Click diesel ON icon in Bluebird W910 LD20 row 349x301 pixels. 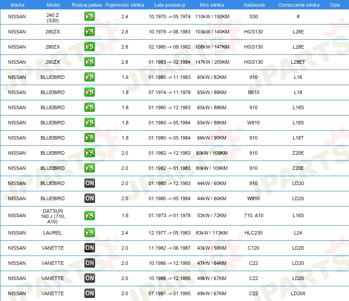[89, 198]
